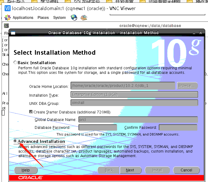Click the GNOME Applications foot logo icon

click(x=8, y=18)
